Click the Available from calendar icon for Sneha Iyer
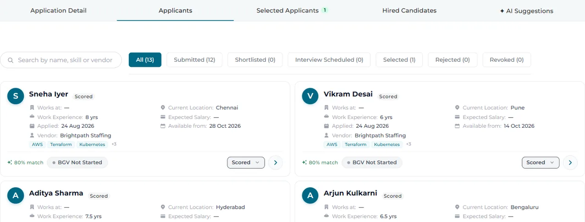 point(163,126)
